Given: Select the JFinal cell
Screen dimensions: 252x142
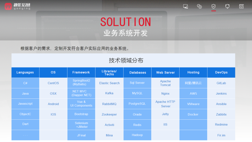Looking at the screenshot, I should (x=81, y=135).
